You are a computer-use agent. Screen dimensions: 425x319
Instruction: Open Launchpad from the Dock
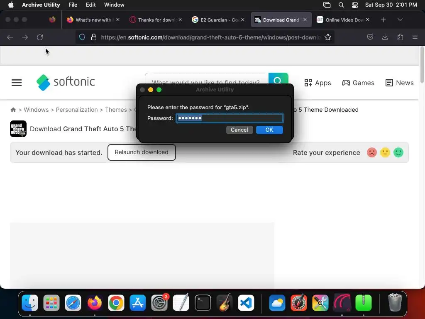[x=51, y=303]
